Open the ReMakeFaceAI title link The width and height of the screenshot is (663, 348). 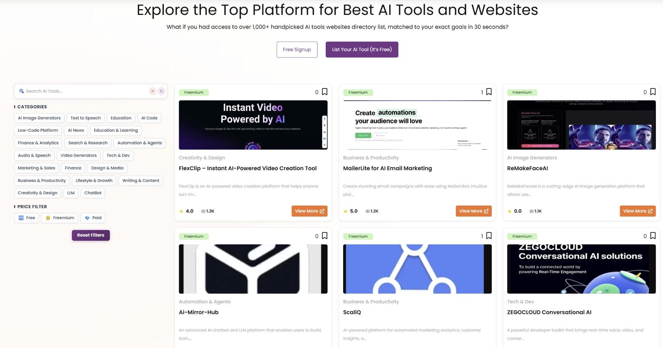pos(527,168)
